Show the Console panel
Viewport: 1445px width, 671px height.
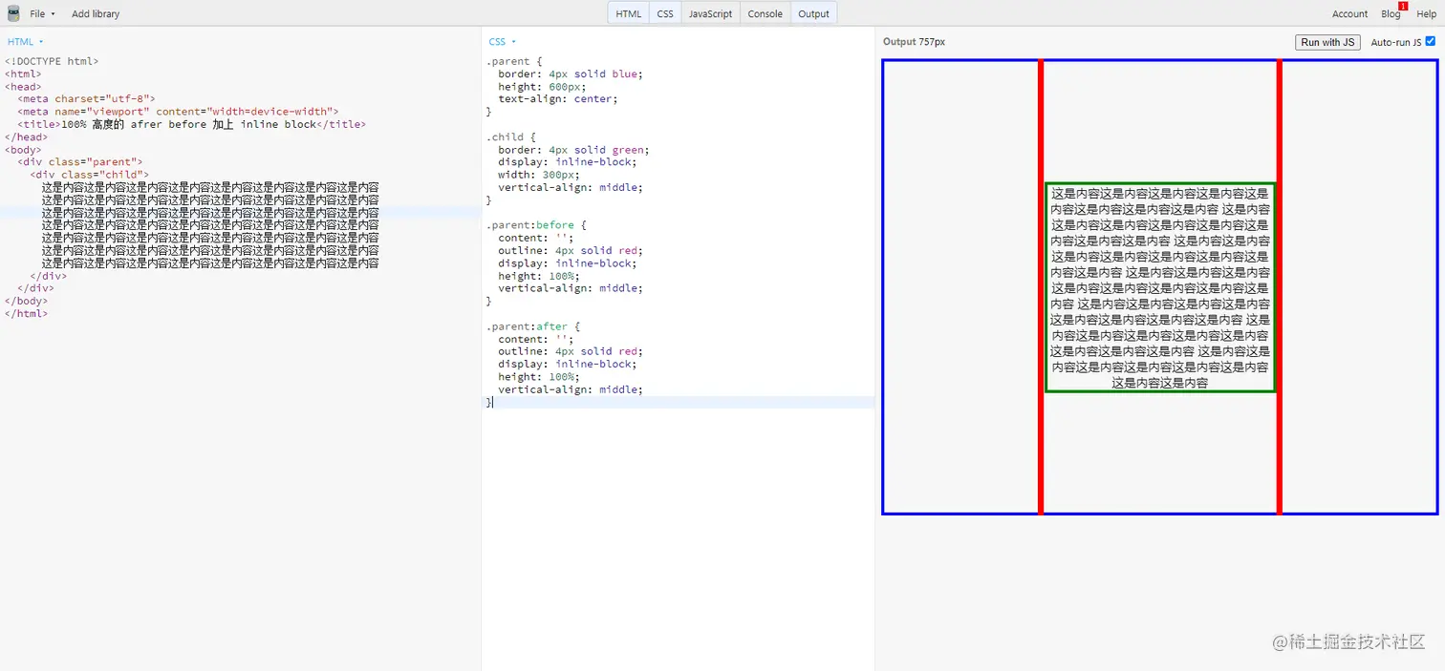(765, 13)
